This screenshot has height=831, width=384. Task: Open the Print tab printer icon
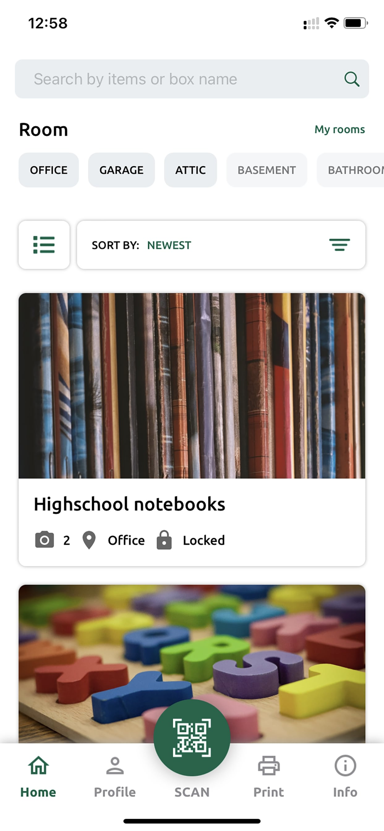269,765
